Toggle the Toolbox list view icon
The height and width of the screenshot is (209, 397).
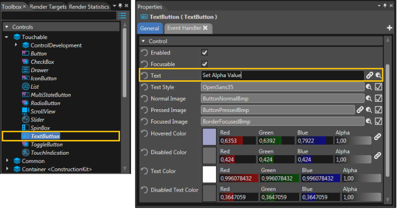(x=122, y=16)
